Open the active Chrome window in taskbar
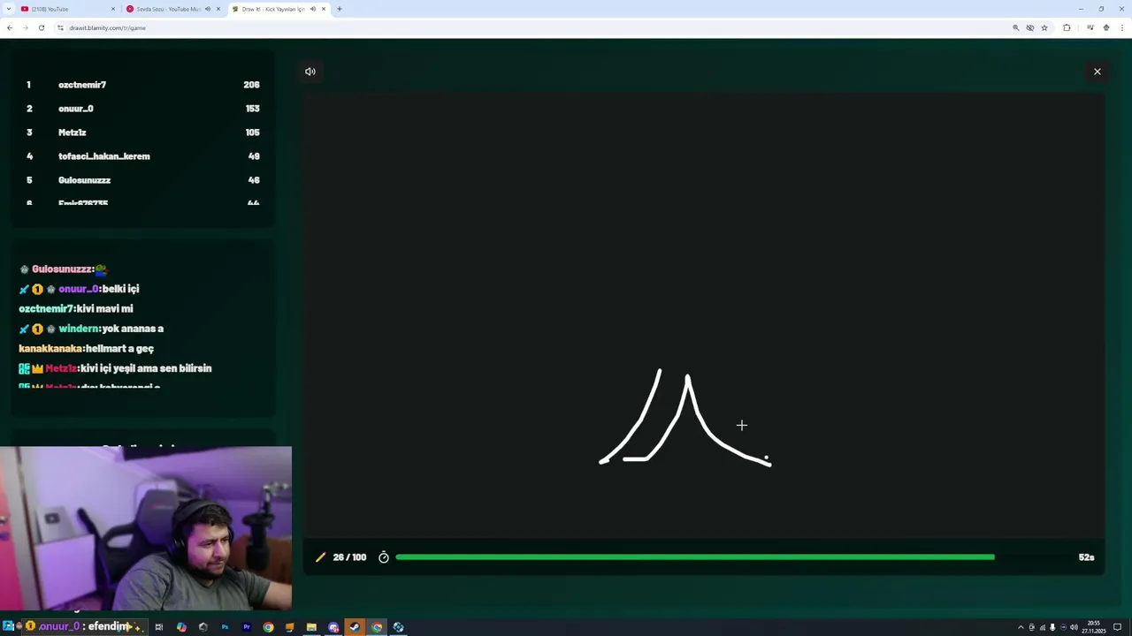Screen dimensions: 1132x636 click(377, 627)
